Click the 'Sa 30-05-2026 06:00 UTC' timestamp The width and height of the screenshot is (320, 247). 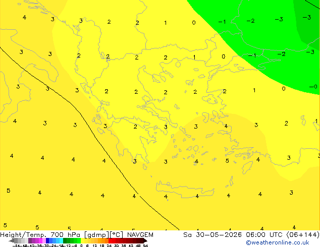pyautogui.click(x=234, y=235)
